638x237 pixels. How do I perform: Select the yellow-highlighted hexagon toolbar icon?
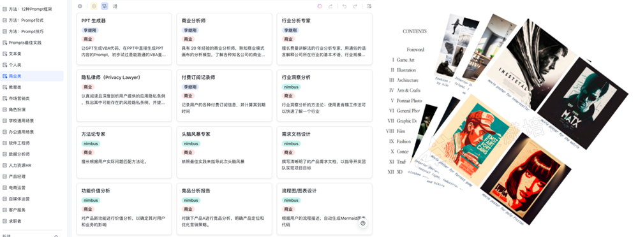click(94, 6)
